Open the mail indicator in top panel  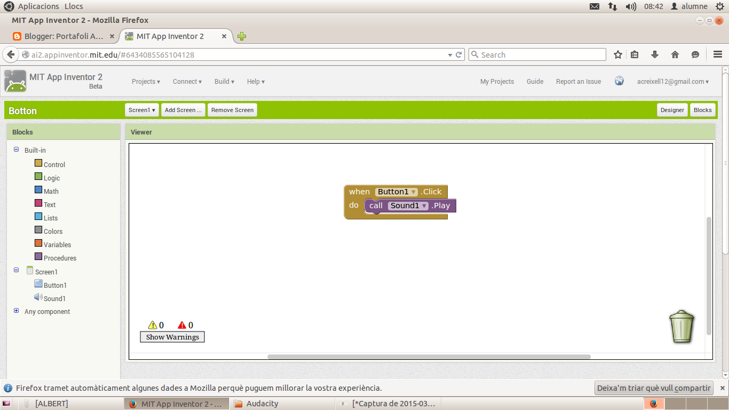(x=595, y=6)
